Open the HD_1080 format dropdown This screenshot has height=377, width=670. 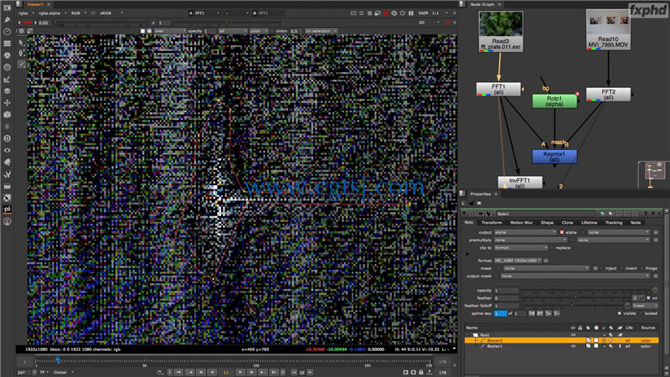pyautogui.click(x=518, y=261)
